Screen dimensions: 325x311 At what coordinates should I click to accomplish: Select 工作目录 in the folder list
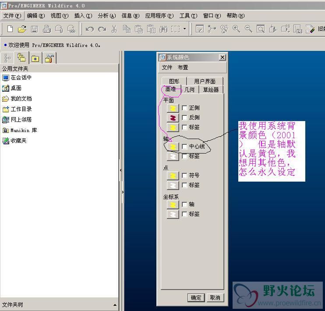tap(17, 109)
